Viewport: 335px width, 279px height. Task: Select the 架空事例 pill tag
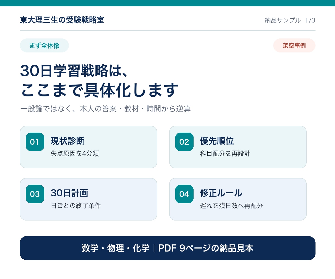(294, 46)
